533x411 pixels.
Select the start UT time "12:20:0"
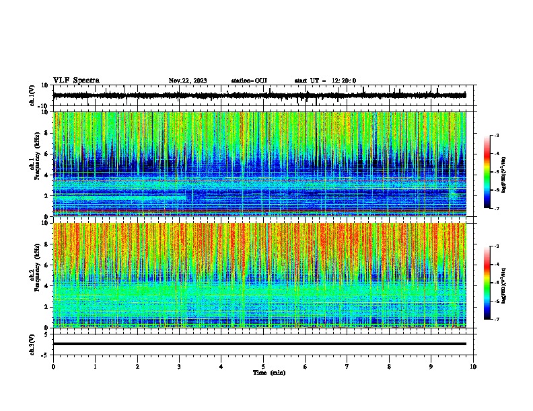click(x=344, y=81)
